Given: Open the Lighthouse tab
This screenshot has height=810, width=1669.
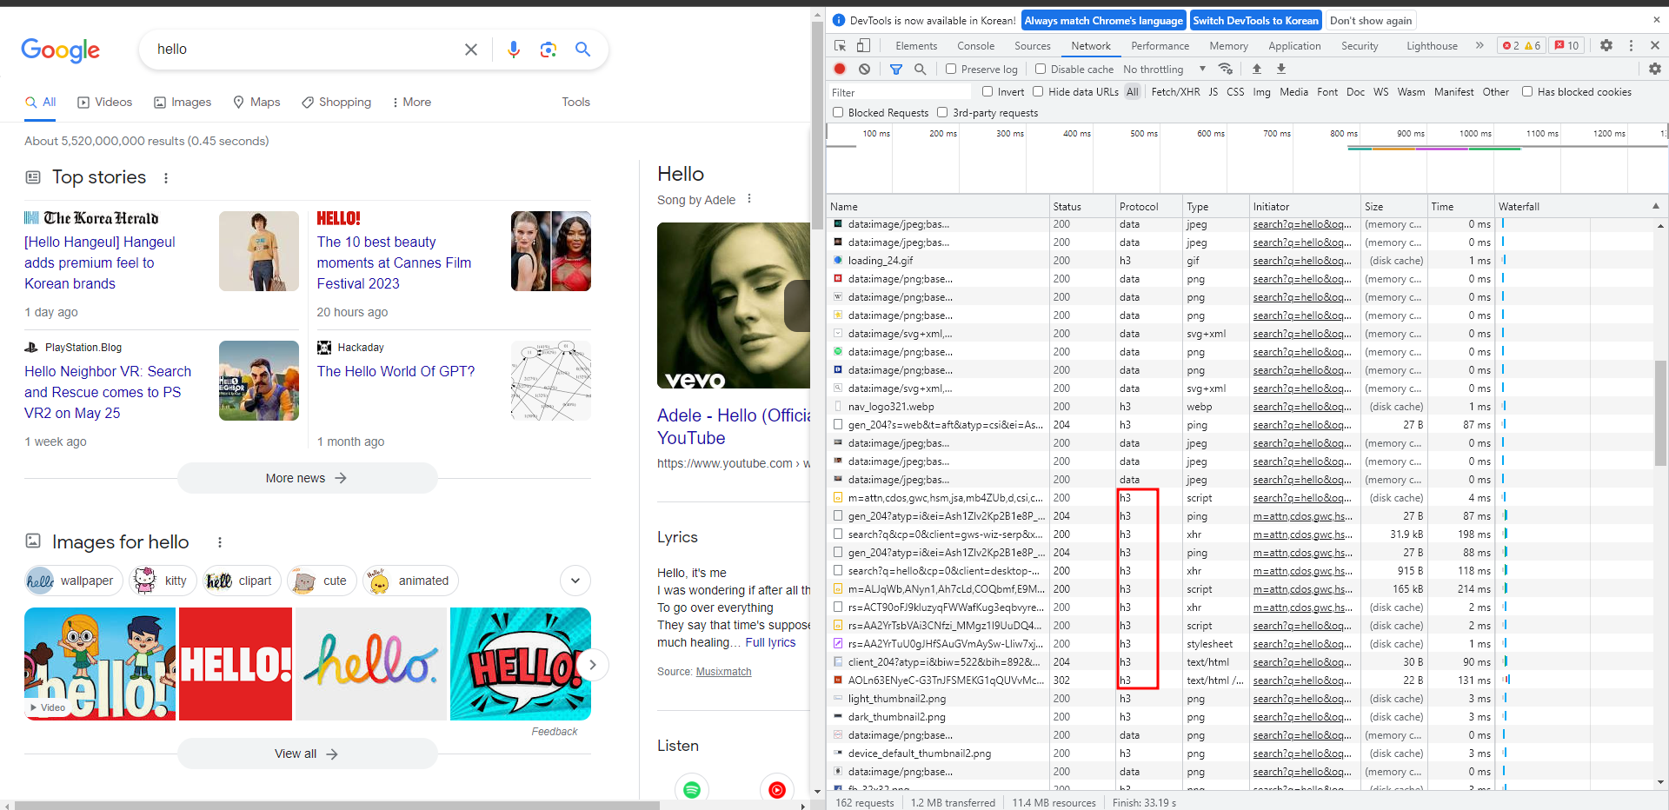Looking at the screenshot, I should click(x=1432, y=46).
